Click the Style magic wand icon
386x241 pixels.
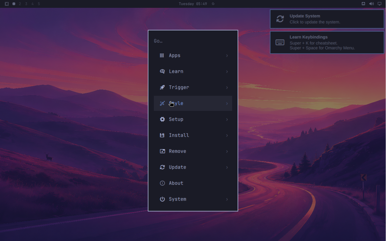click(x=162, y=103)
